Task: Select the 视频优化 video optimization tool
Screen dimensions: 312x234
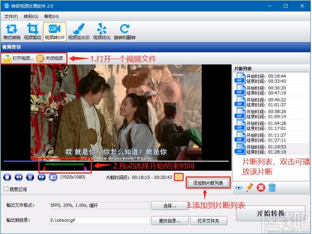Action: [x=102, y=31]
